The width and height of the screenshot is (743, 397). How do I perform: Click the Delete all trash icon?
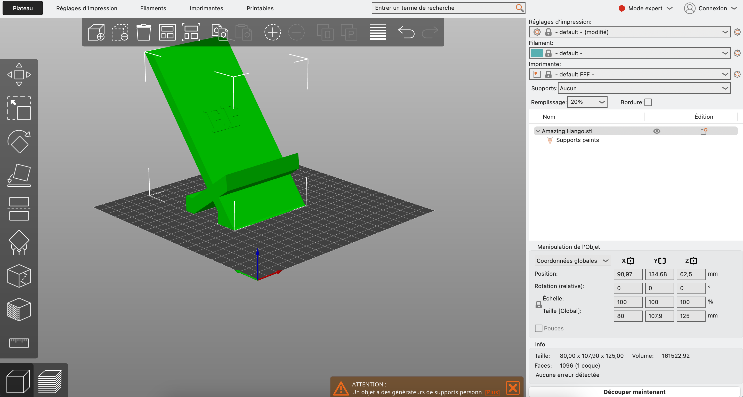(x=143, y=32)
